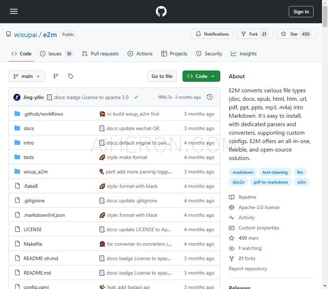Switch to the Issues tab
This screenshot has height=289, width=328.
56,54
